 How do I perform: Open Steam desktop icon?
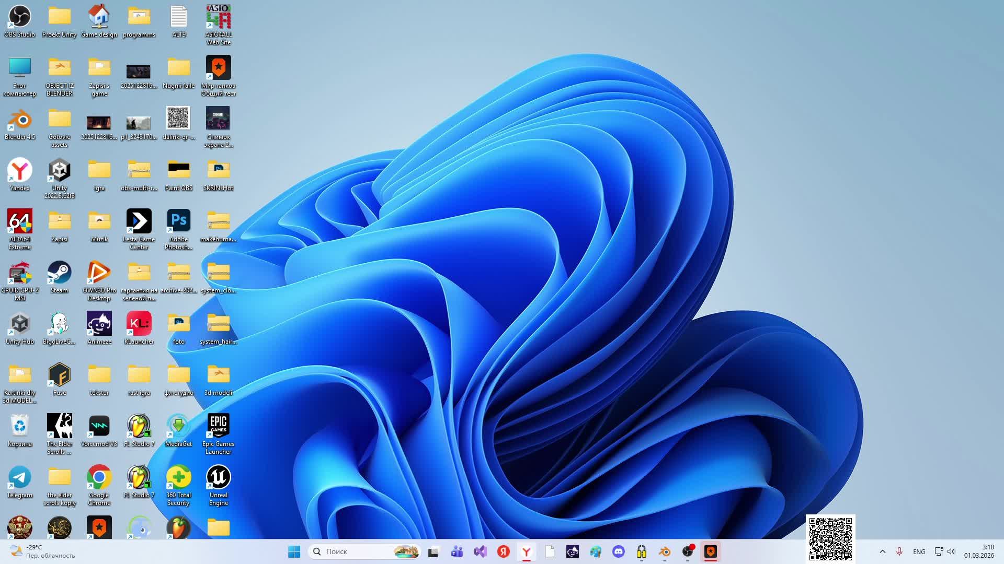(x=59, y=273)
